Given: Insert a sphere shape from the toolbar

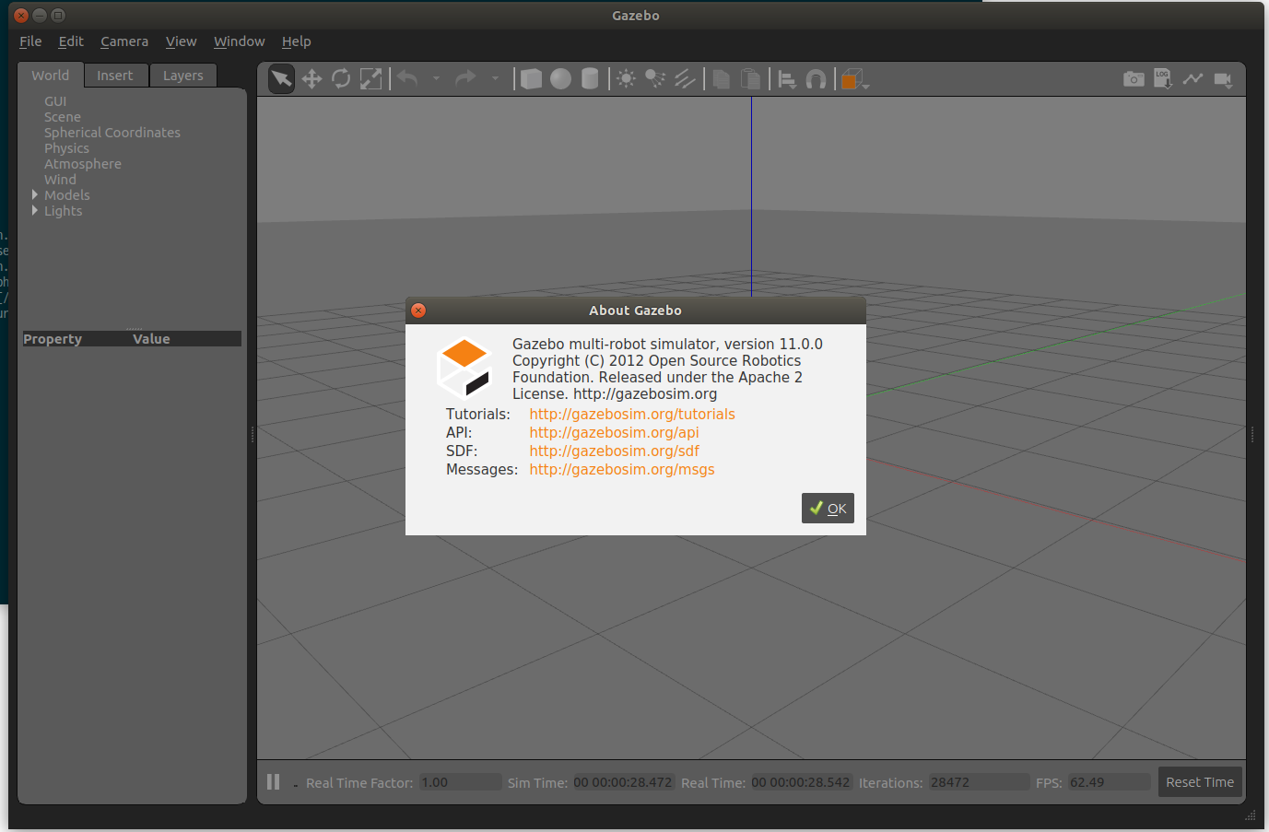Looking at the screenshot, I should pyautogui.click(x=560, y=79).
